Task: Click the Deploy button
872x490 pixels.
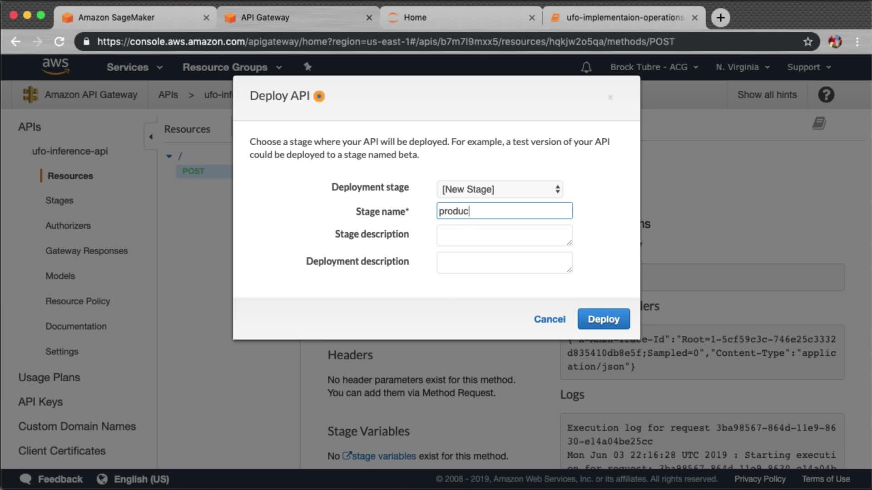Action: pyautogui.click(x=603, y=319)
